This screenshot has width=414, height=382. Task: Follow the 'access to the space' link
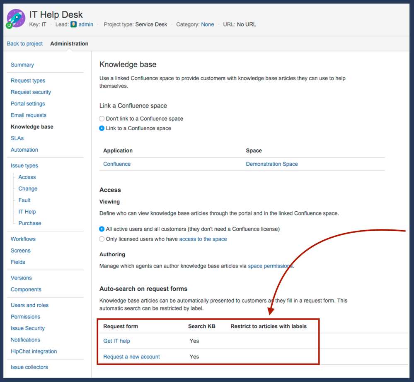203,239
